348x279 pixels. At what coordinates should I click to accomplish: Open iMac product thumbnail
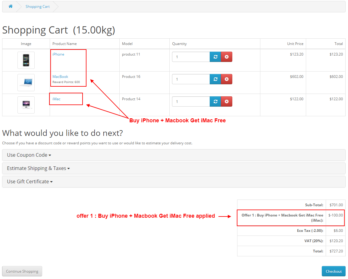[26, 105]
